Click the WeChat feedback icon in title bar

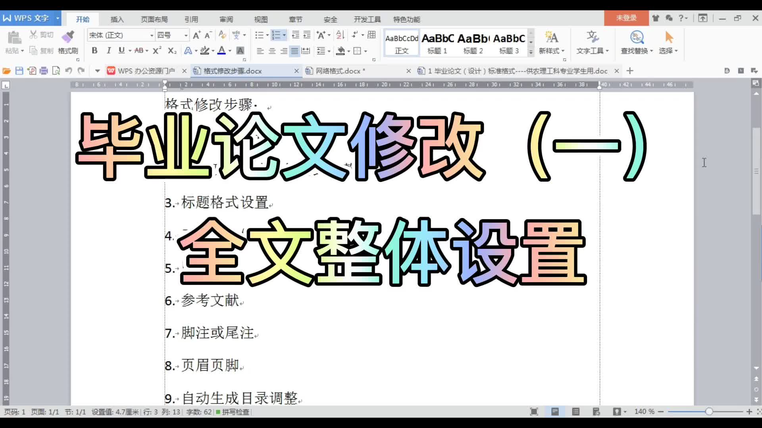pyautogui.click(x=669, y=18)
